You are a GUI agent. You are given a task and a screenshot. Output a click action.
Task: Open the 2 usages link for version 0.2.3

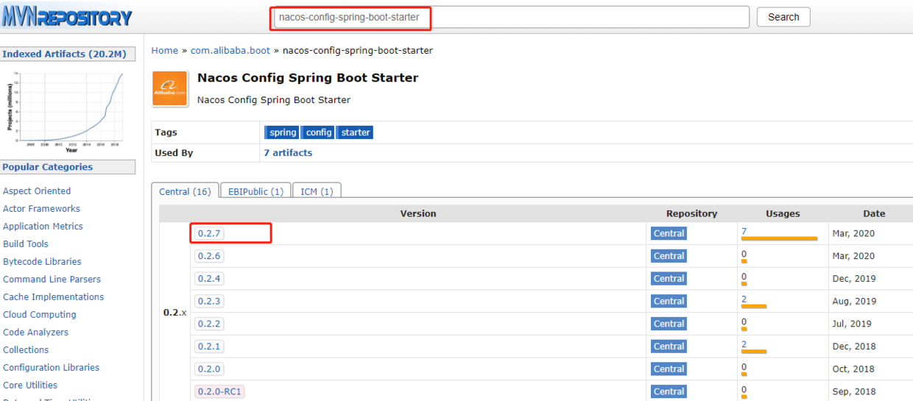tap(744, 299)
